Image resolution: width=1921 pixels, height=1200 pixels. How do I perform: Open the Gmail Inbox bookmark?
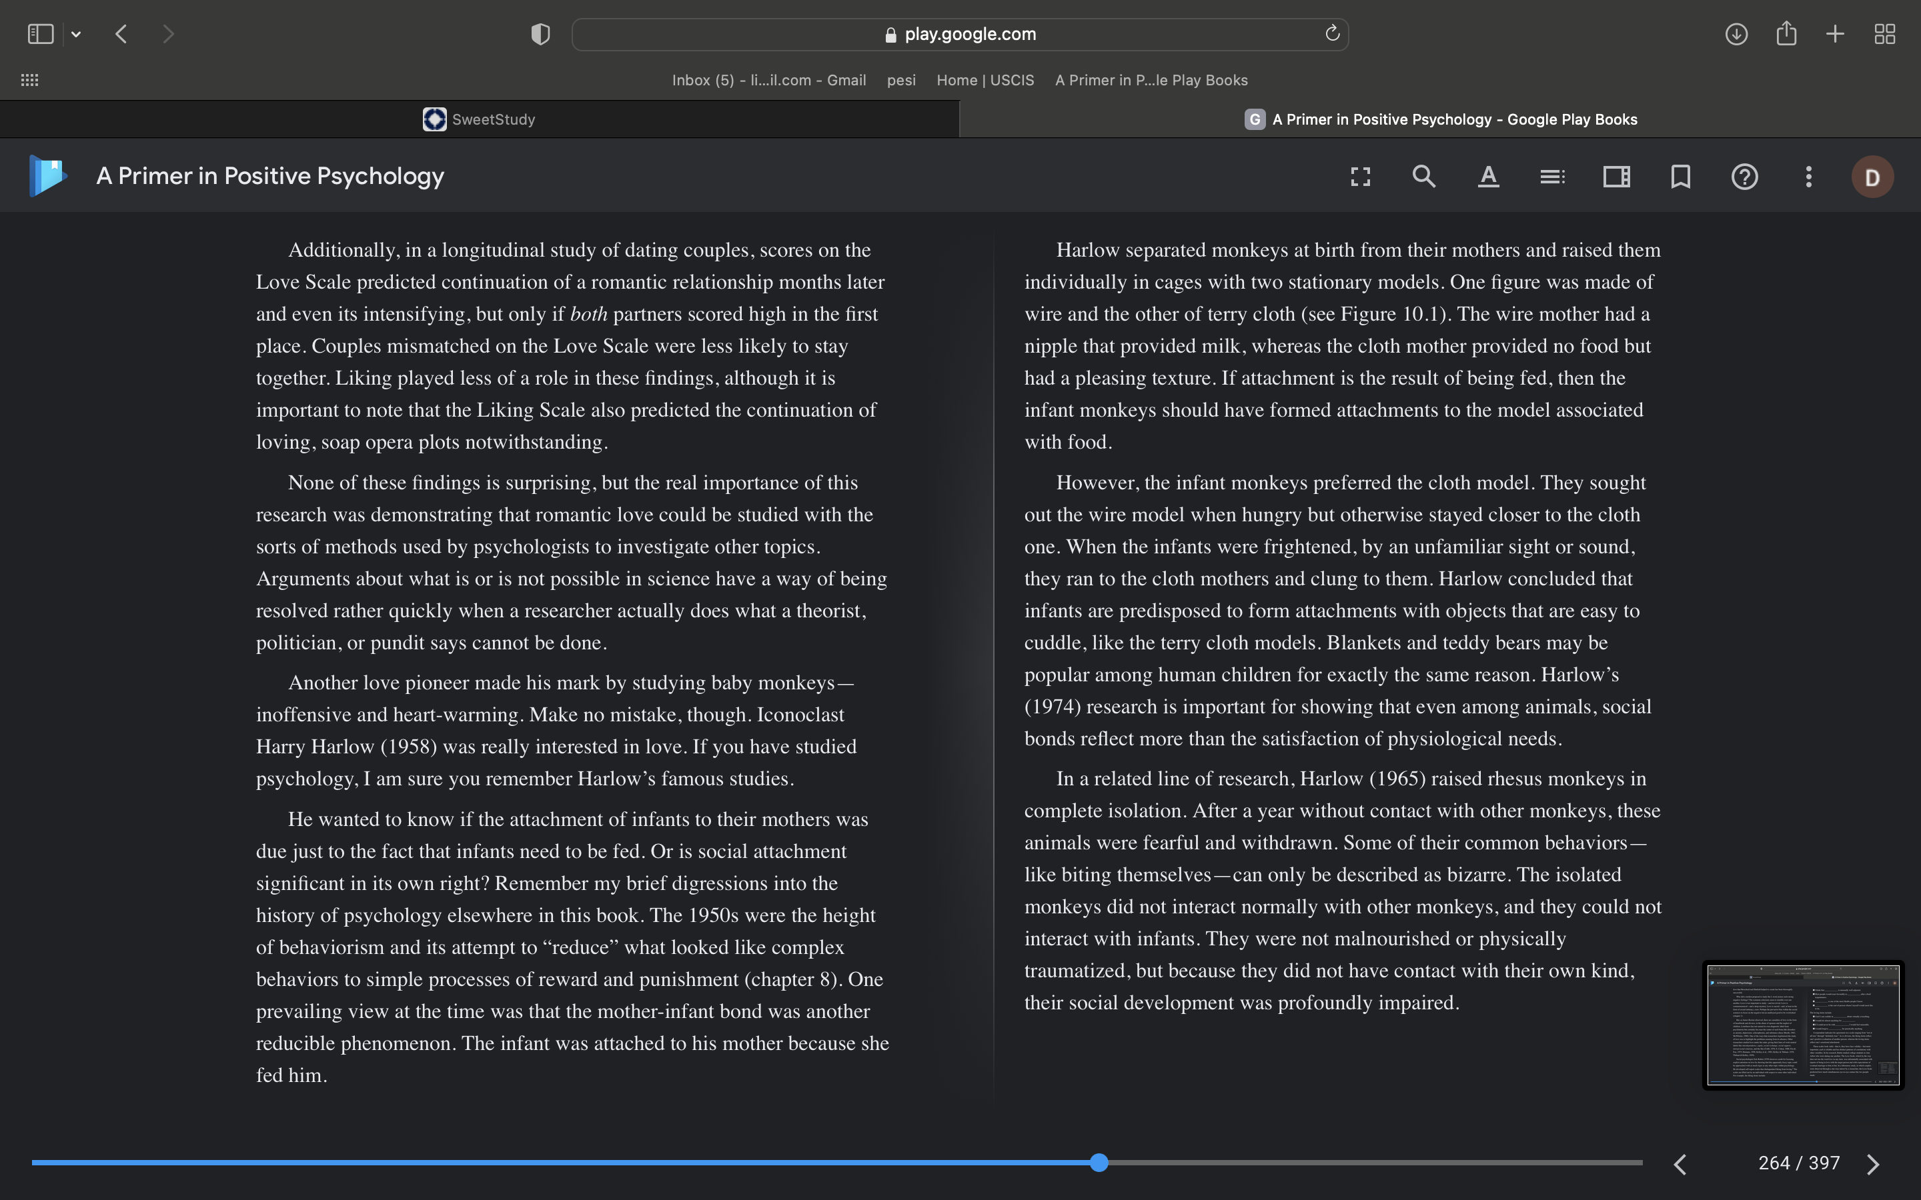[x=768, y=80]
